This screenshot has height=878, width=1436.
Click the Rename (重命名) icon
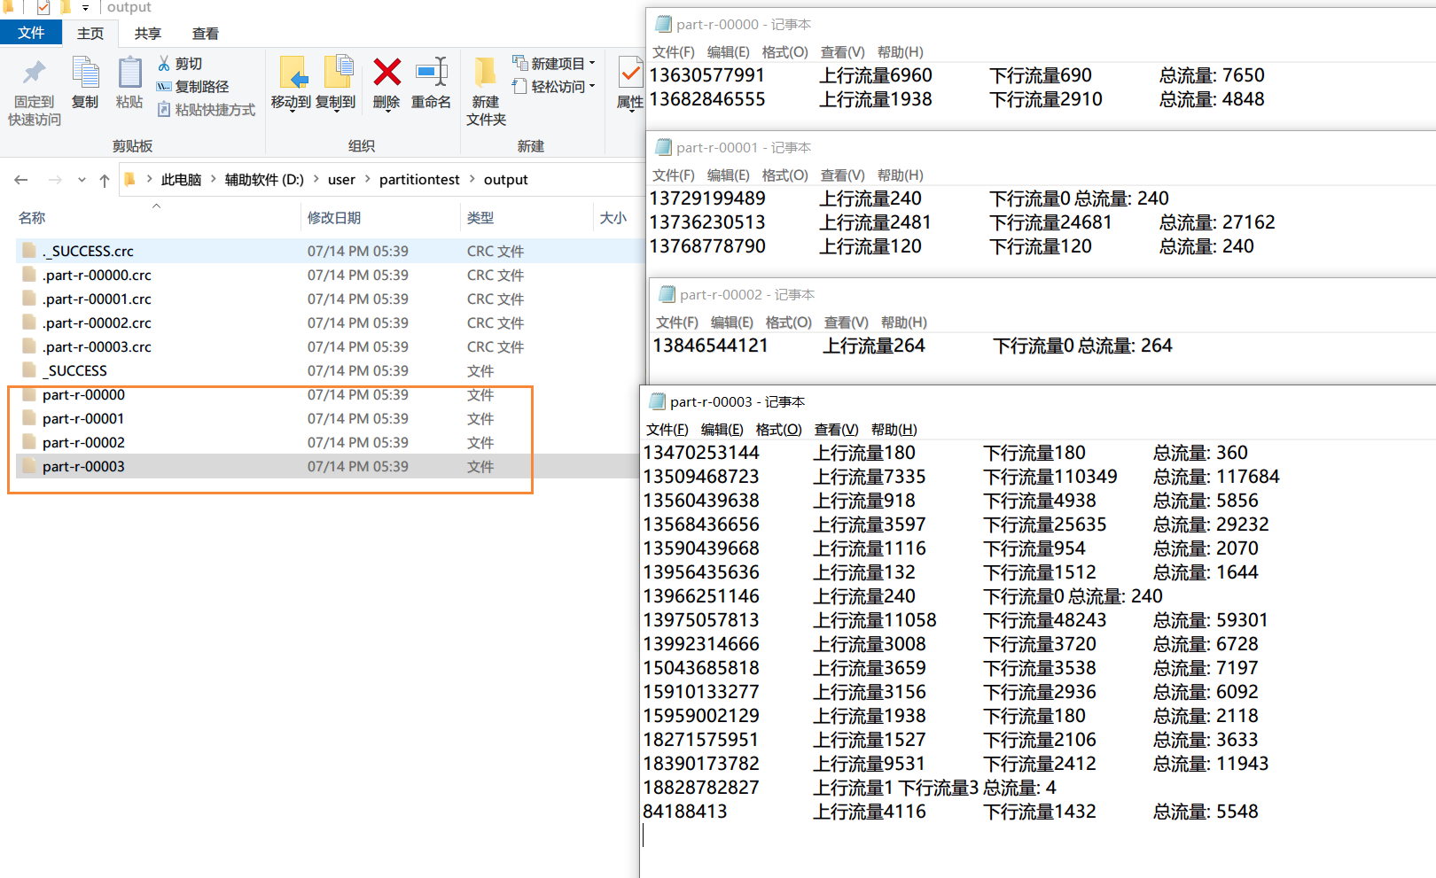pos(432,72)
